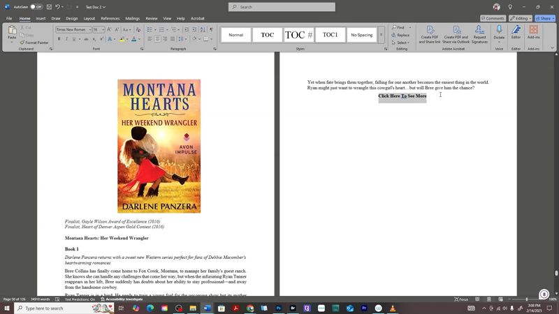Increase font size with Grow Font
The image size is (559, 314).
[x=109, y=30]
